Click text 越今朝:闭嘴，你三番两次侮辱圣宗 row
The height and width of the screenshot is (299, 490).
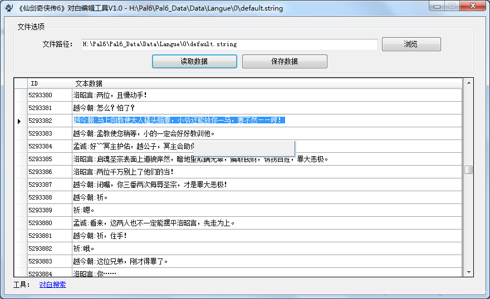[150, 185]
